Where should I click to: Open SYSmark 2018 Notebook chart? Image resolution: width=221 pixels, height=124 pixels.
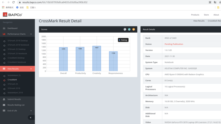18,45
